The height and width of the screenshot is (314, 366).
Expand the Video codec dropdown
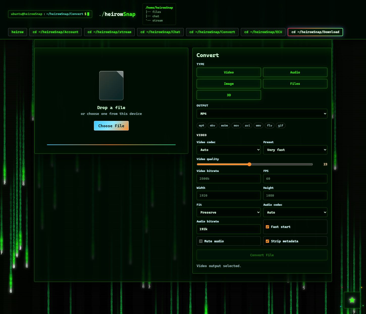[228, 150]
